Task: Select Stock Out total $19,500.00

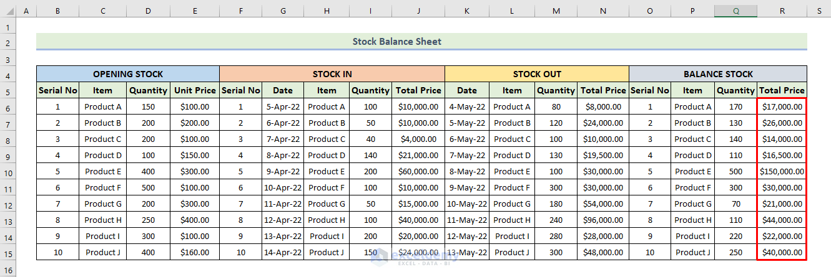Action: click(603, 155)
